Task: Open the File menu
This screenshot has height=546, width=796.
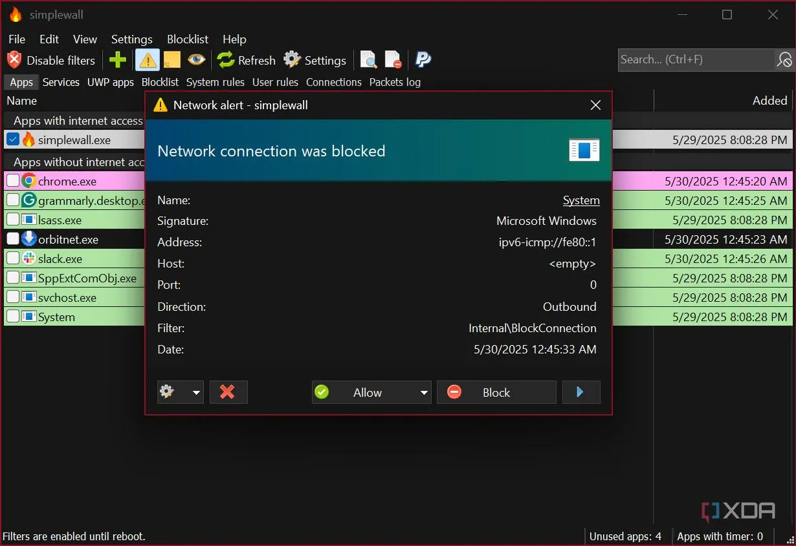Action: (17, 39)
